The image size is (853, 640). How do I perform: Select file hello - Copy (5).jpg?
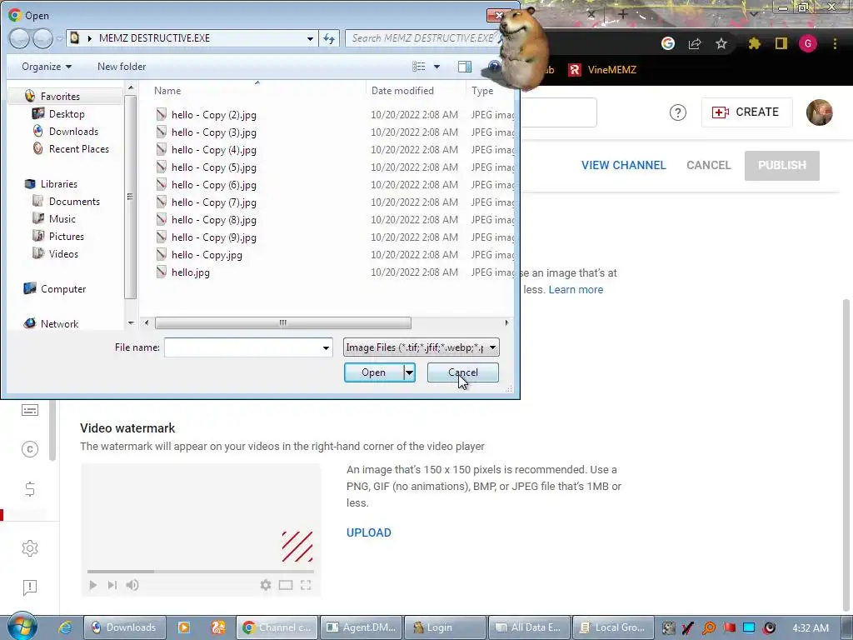pyautogui.click(x=213, y=167)
